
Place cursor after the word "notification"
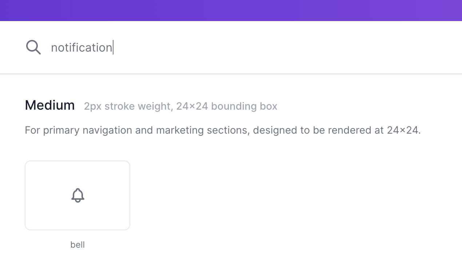[113, 48]
